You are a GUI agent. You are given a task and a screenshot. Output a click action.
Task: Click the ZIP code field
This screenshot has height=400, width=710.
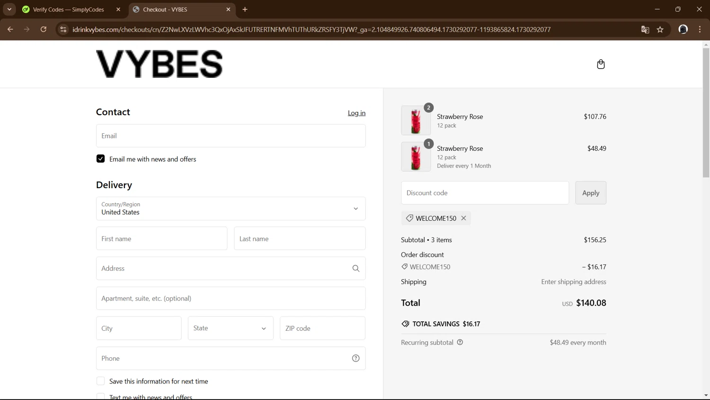coord(322,328)
